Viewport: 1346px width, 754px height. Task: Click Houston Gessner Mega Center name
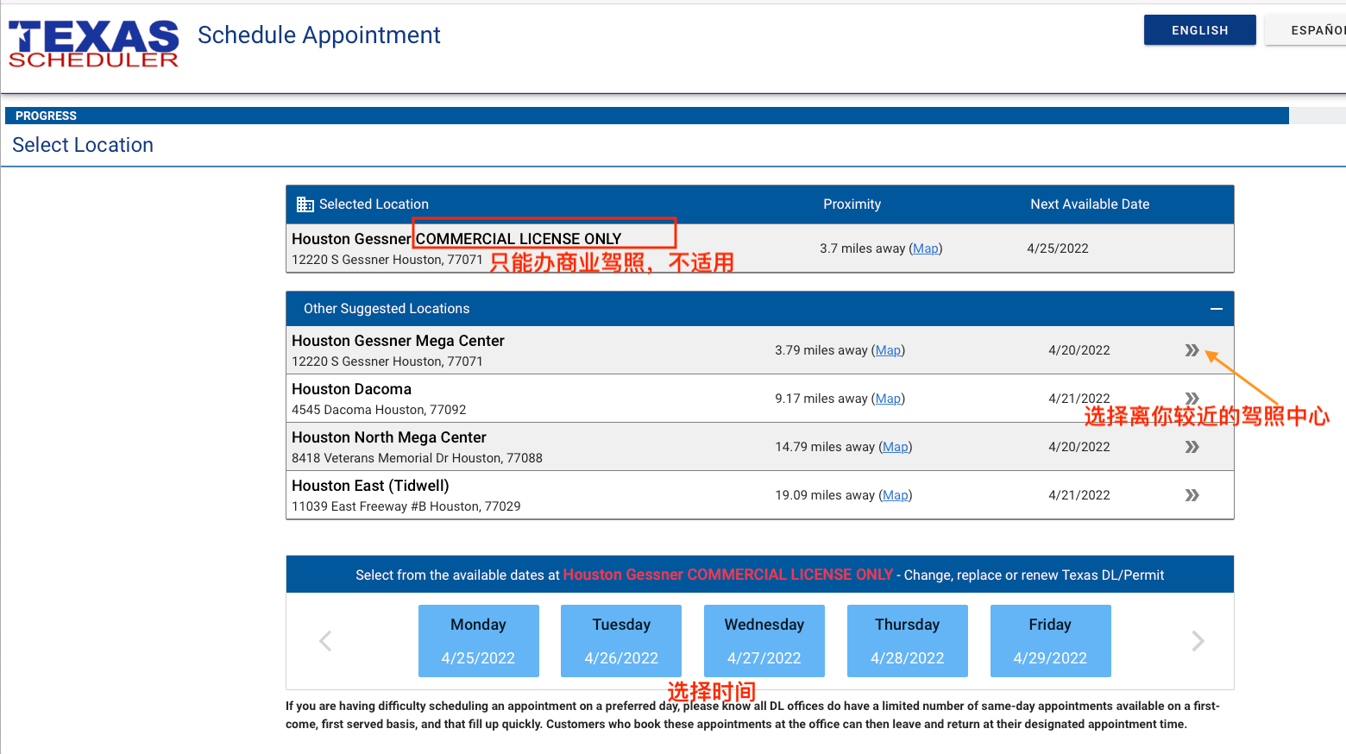[x=398, y=341]
